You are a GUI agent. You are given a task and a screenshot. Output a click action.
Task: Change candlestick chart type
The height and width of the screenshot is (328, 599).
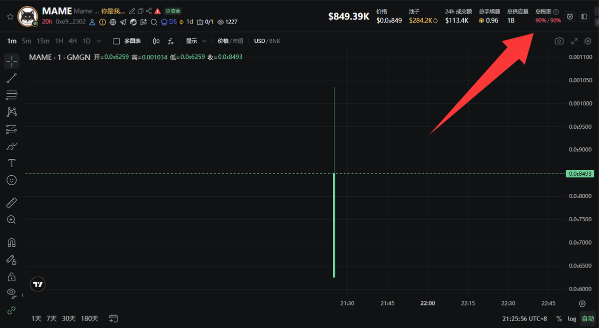[x=156, y=41]
